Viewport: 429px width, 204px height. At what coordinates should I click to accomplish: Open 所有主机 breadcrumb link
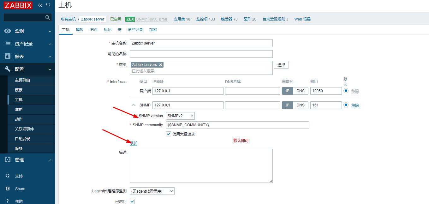(68, 19)
